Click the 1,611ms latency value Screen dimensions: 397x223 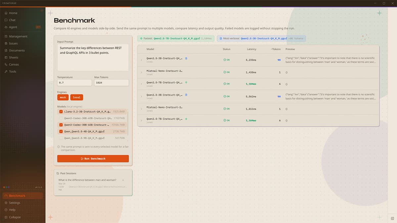tap(251, 109)
